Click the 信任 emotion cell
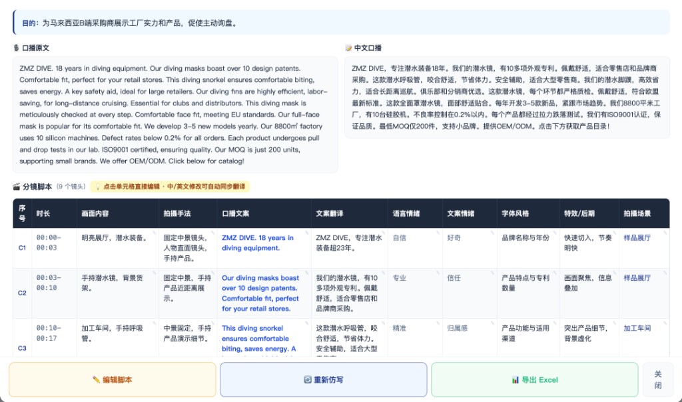The width and height of the screenshot is (682, 402). tap(470, 293)
